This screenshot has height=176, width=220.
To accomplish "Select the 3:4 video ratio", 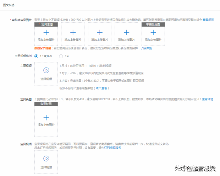I will click(x=61, y=56).
